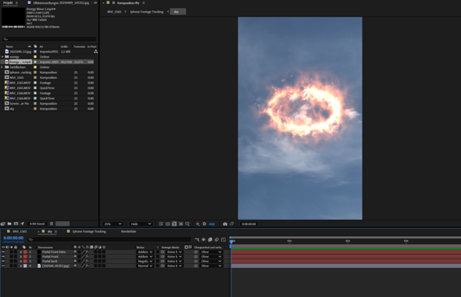The height and width of the screenshot is (297, 461).
Task: Click the MVI_1565 breadcrumb in viewer
Action: (114, 12)
